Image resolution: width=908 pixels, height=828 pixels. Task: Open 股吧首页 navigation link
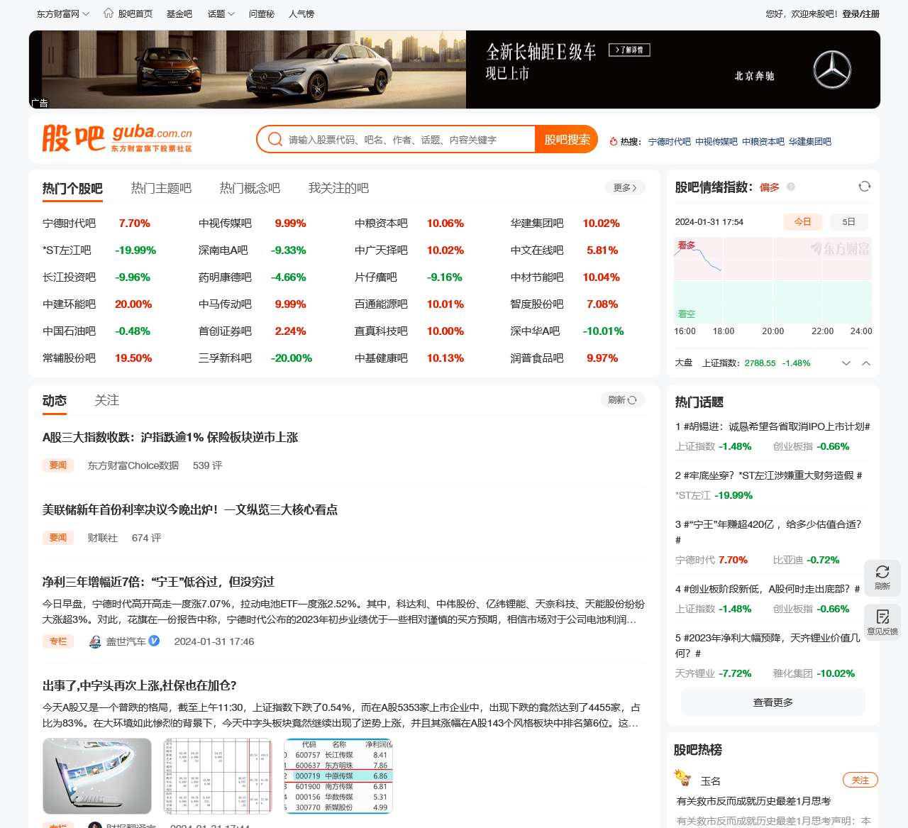tap(135, 13)
